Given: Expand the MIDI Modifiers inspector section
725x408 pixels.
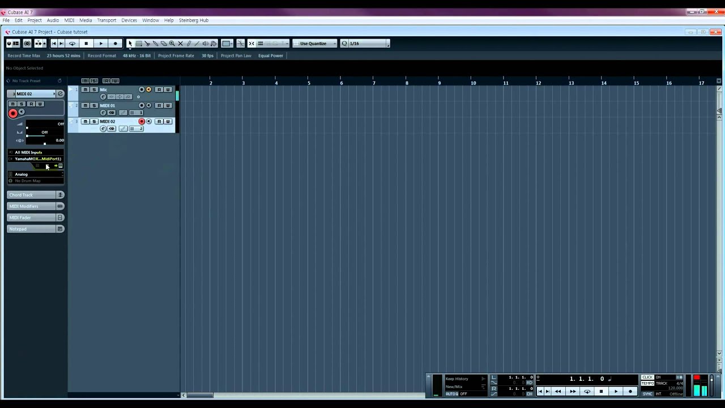Looking at the screenshot, I should (36, 206).
